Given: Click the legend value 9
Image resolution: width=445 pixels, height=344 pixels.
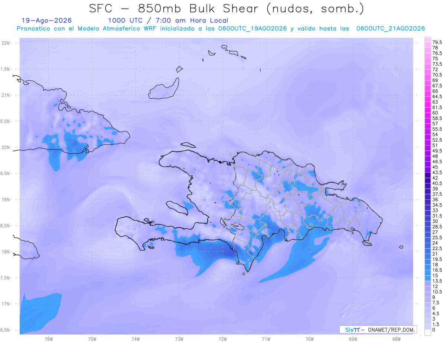Looking at the screenshot, I should point(434,297).
